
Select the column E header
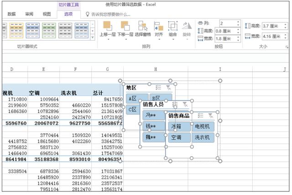tap(44, 69)
